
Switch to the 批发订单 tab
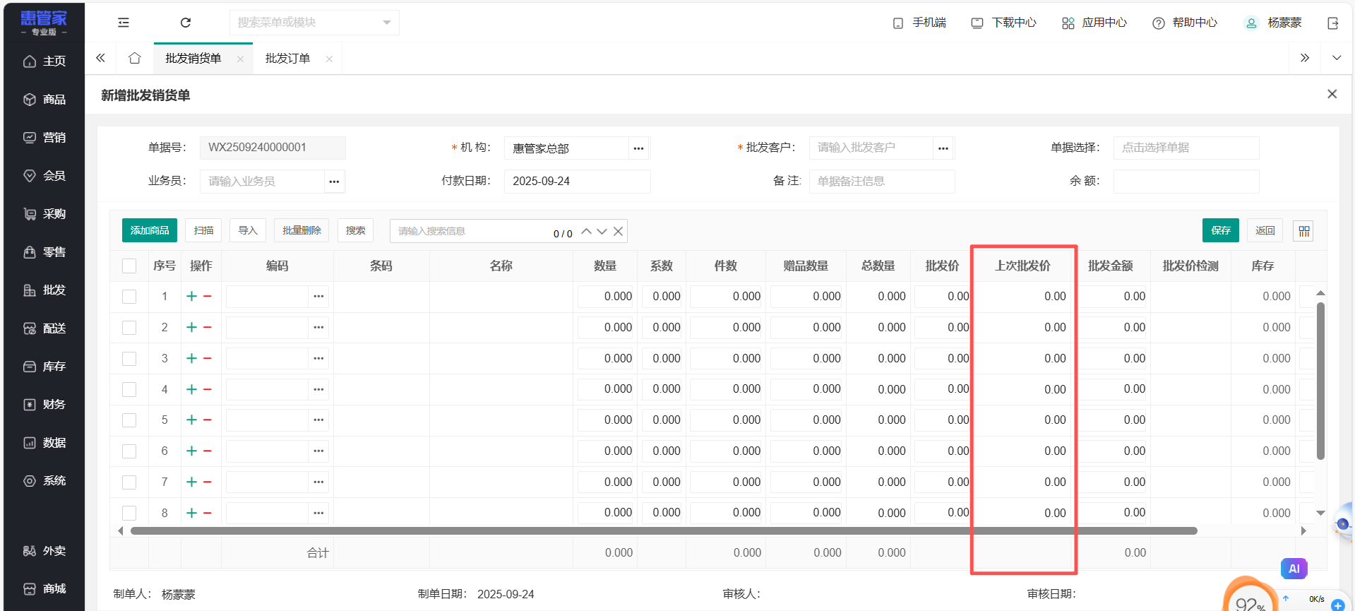click(287, 59)
